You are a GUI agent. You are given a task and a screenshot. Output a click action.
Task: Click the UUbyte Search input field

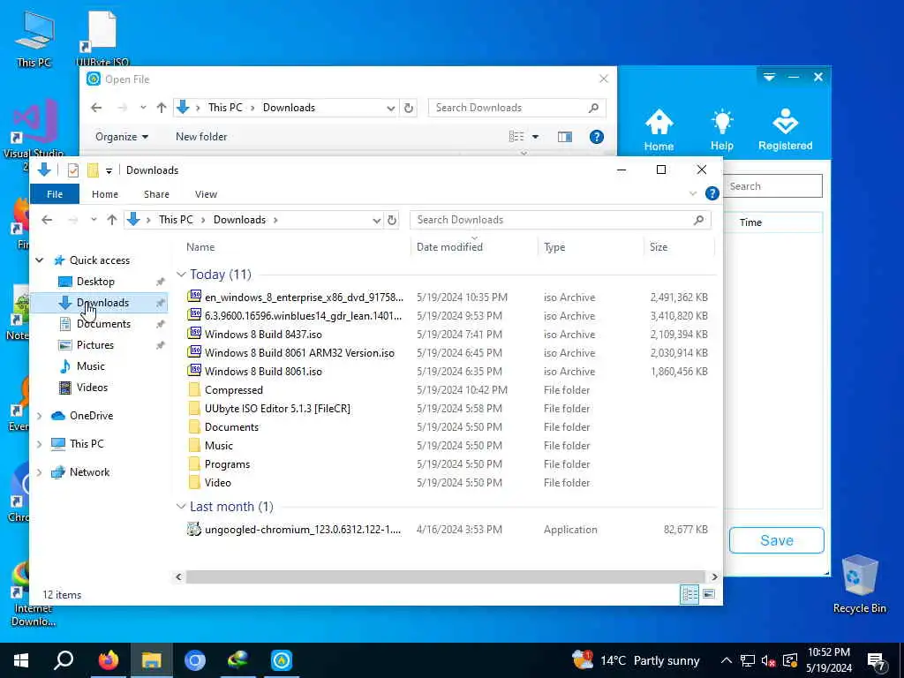[x=772, y=186]
